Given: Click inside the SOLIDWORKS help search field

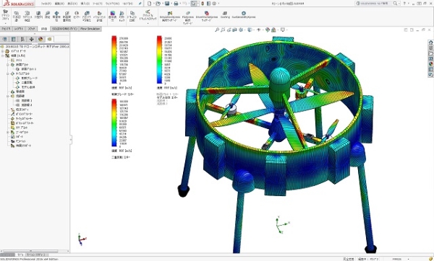Looking at the screenshot, I should pyautogui.click(x=375, y=4).
